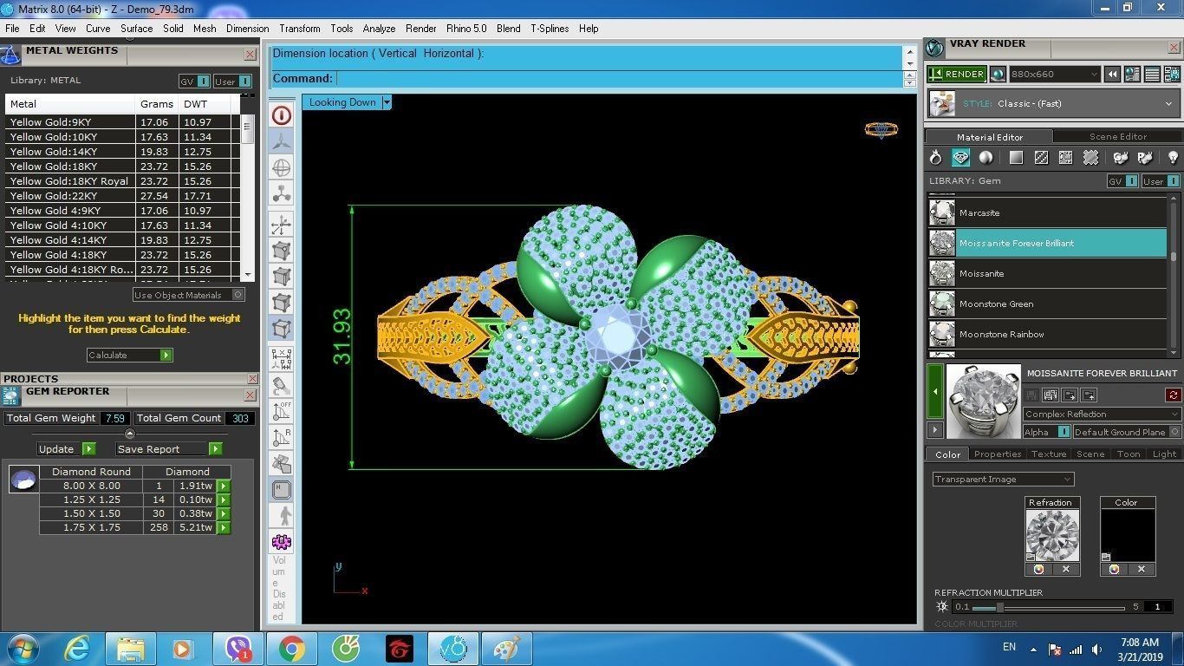Image resolution: width=1184 pixels, height=666 pixels.
Task: Click the small play arrow below green bar
Action: (935, 430)
